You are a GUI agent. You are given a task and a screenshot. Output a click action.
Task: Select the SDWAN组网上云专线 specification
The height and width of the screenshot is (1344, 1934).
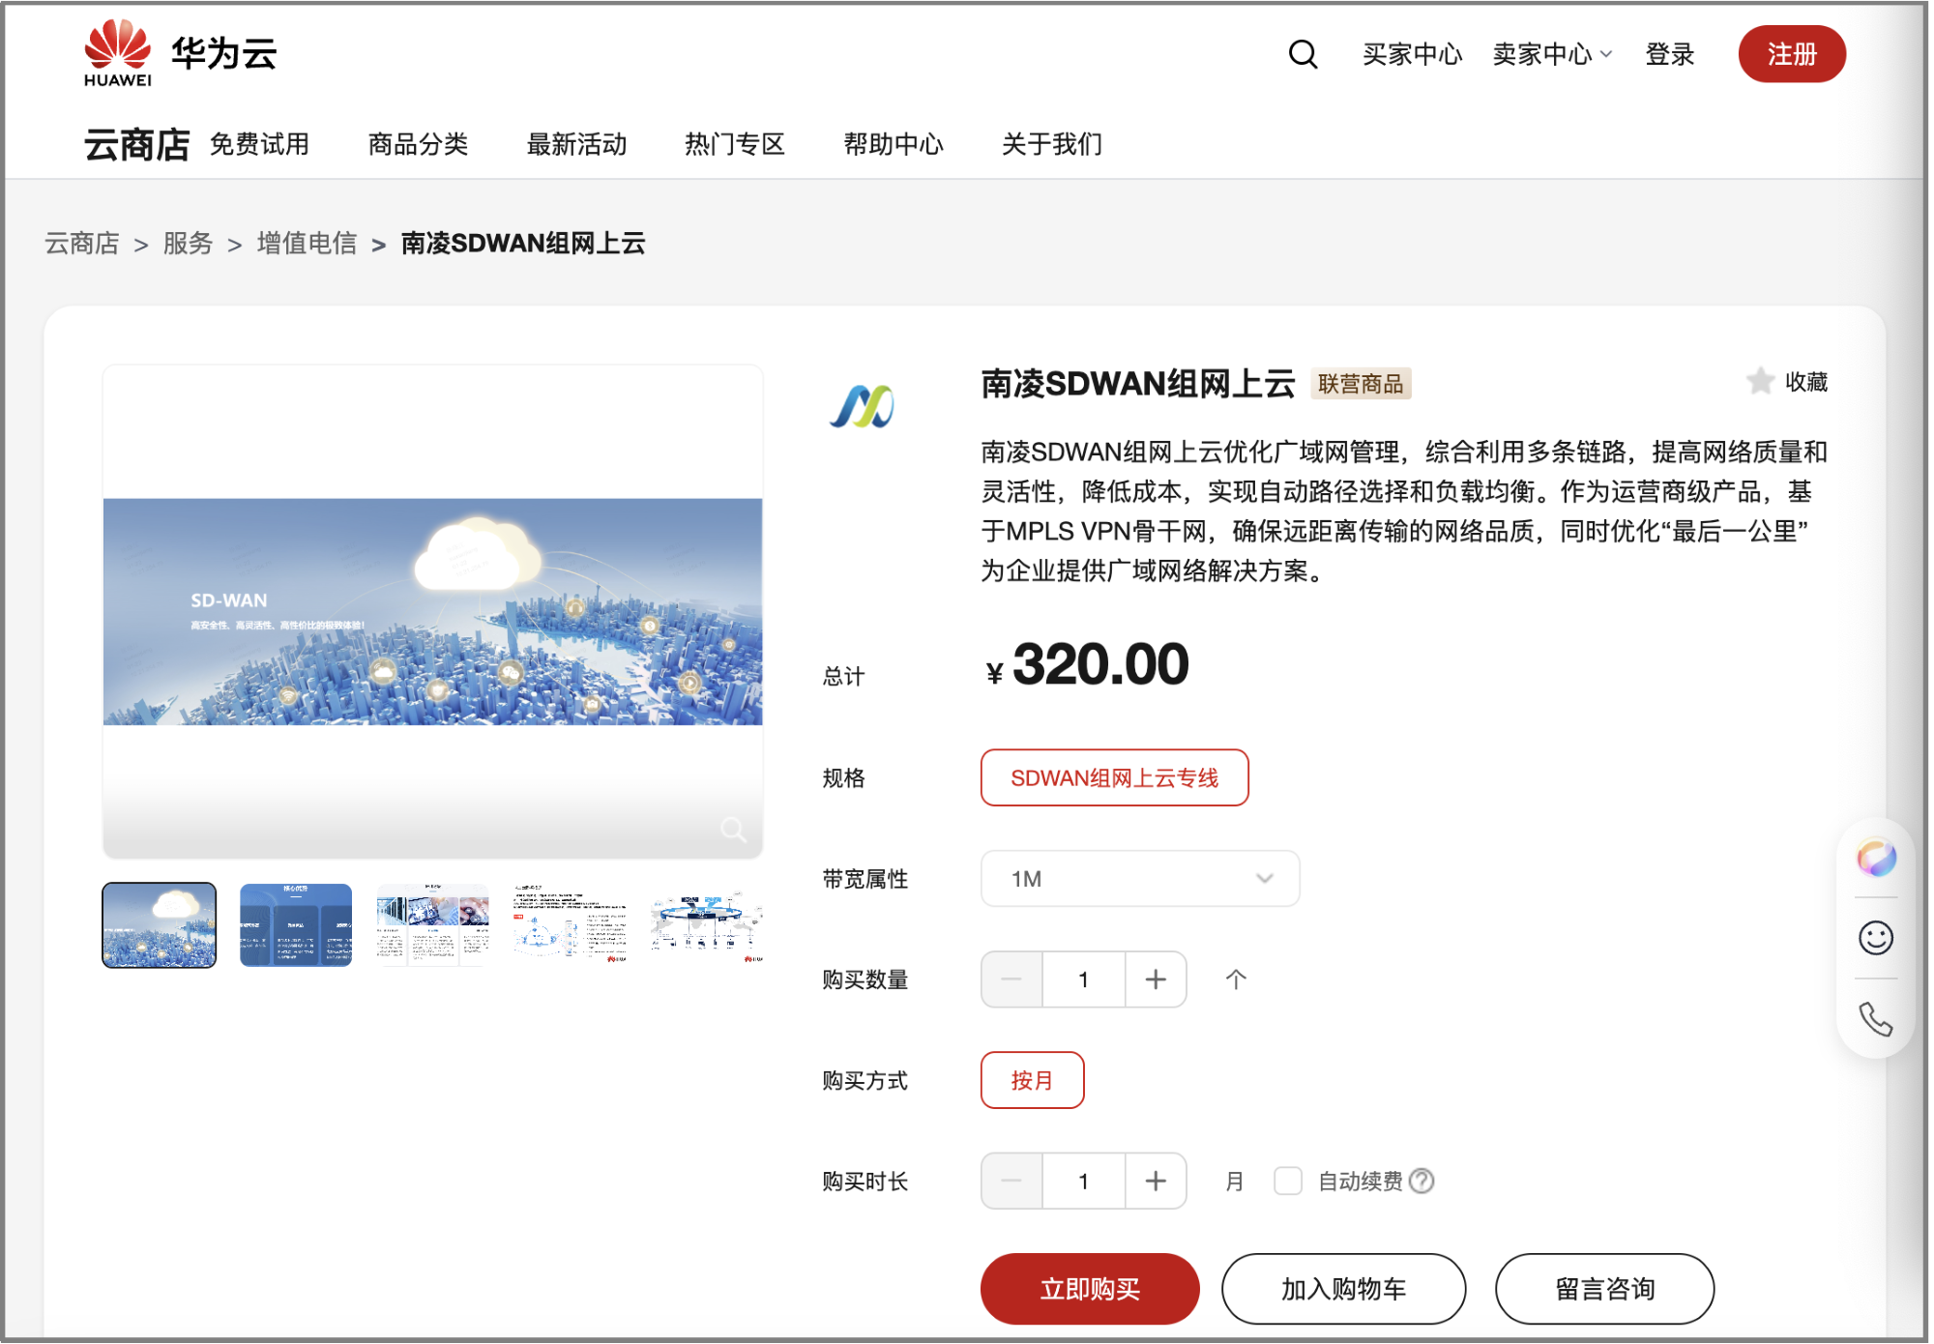1114,777
